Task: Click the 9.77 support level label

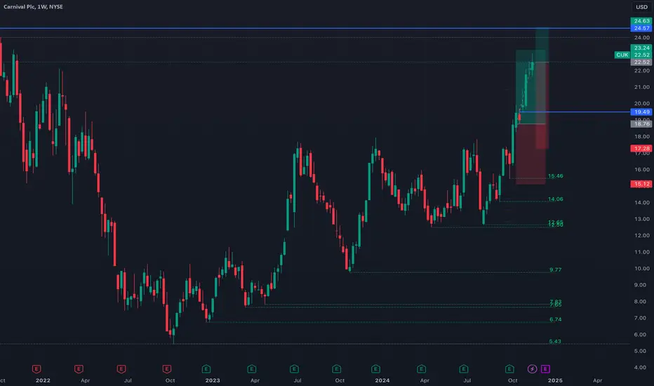Action: click(x=556, y=270)
